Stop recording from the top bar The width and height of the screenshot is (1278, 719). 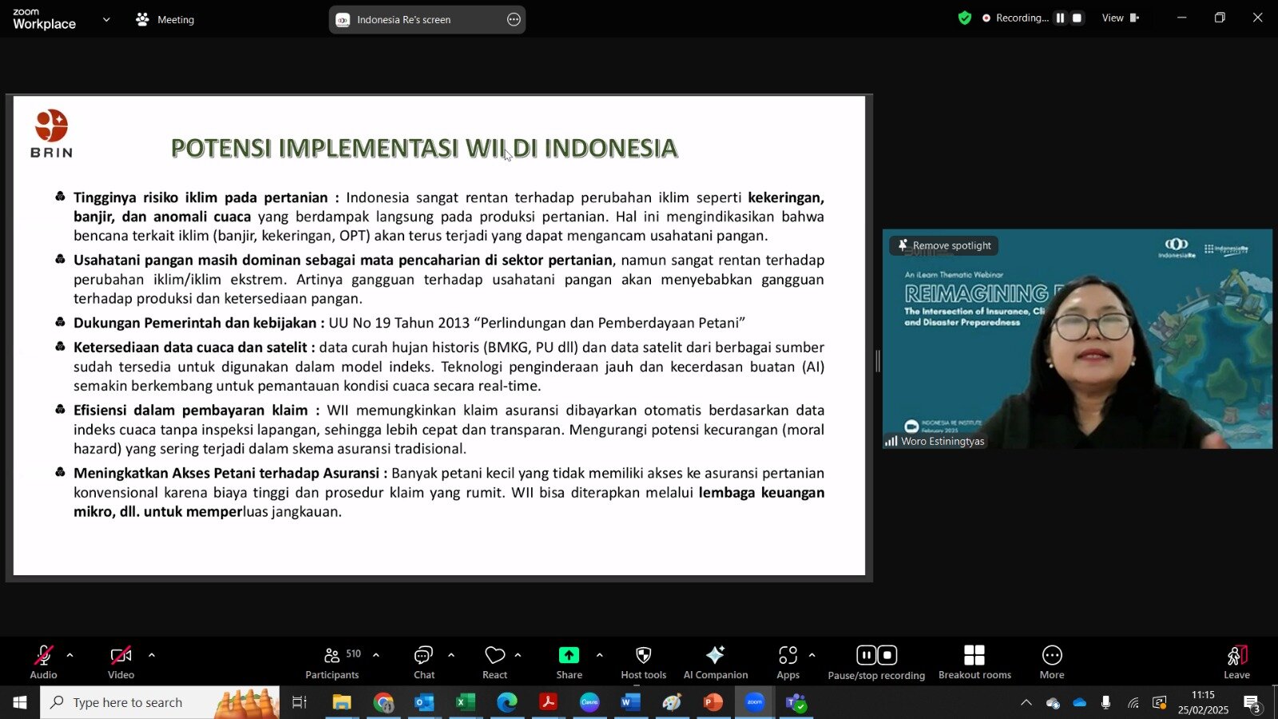1078,18
